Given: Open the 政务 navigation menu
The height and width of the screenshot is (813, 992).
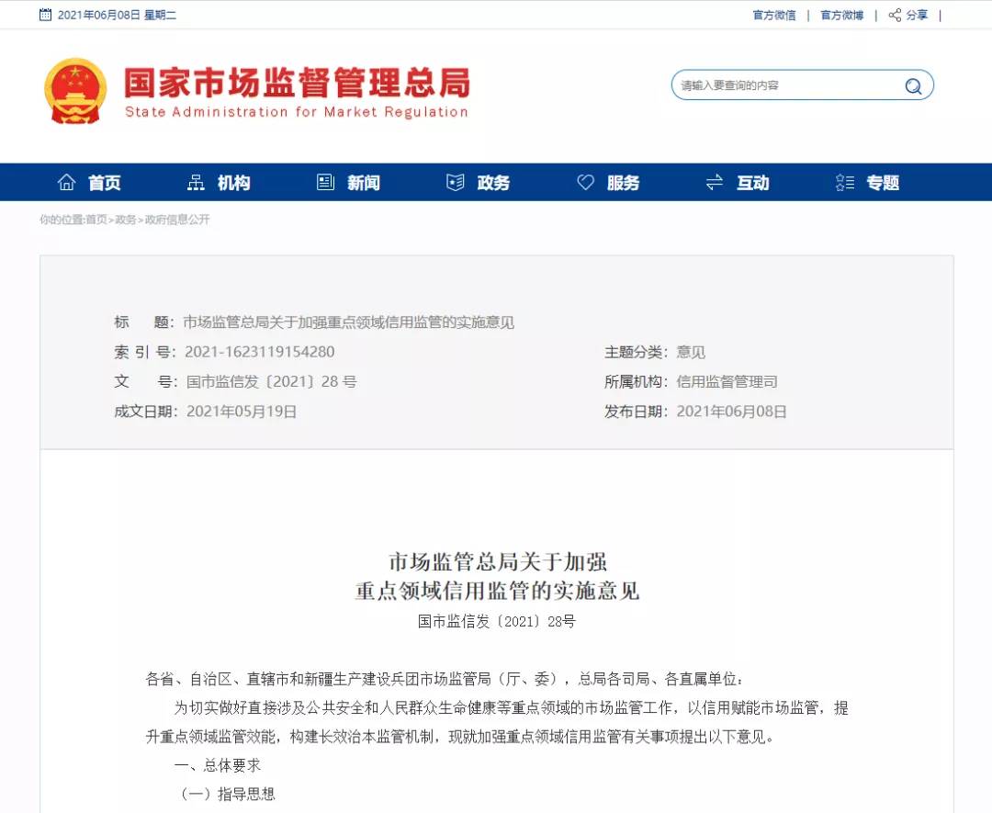Looking at the screenshot, I should click(493, 183).
